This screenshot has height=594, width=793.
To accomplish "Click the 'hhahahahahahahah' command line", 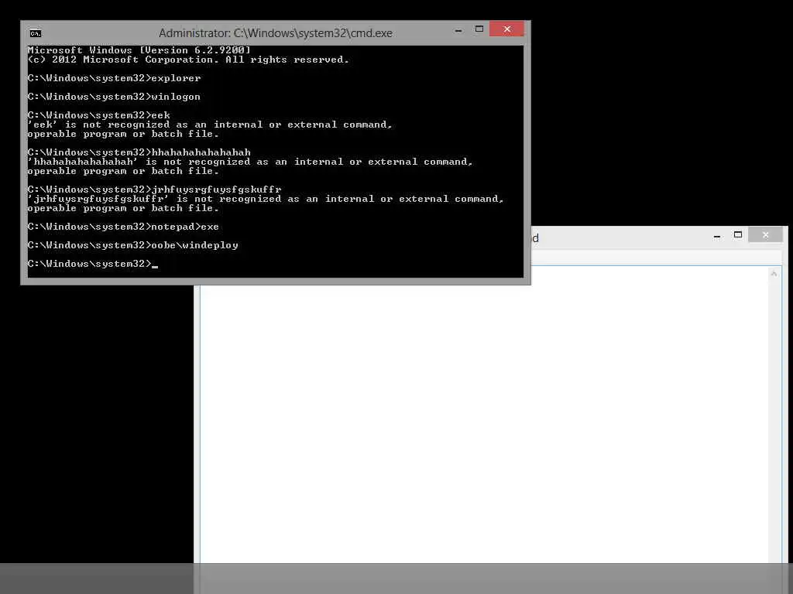I will 139,152.
